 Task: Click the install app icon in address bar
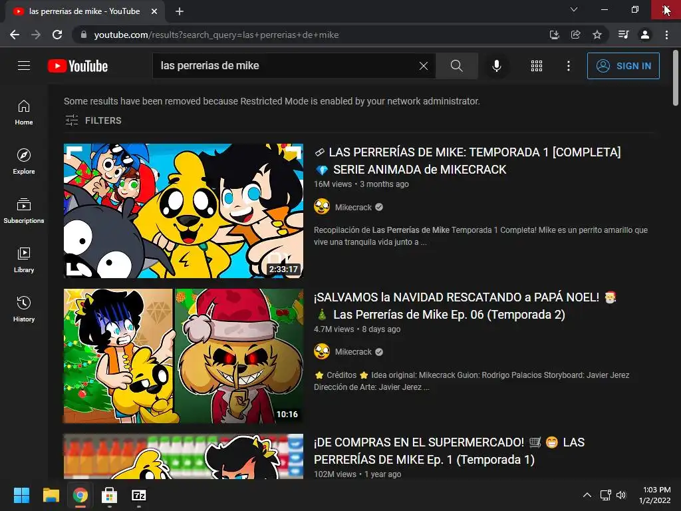554,35
